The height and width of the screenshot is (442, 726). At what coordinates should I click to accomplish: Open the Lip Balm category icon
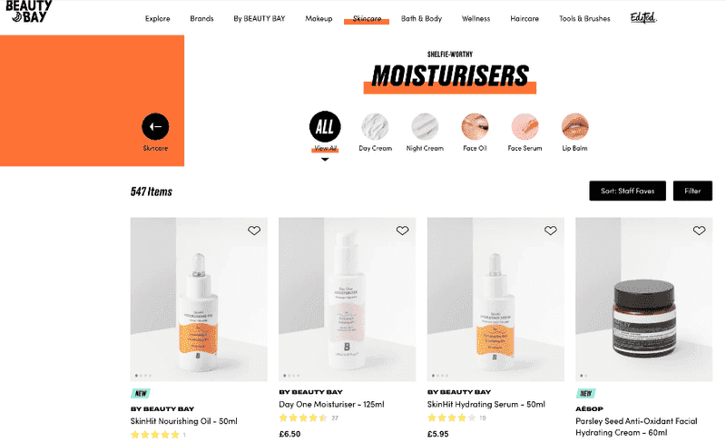(574, 126)
